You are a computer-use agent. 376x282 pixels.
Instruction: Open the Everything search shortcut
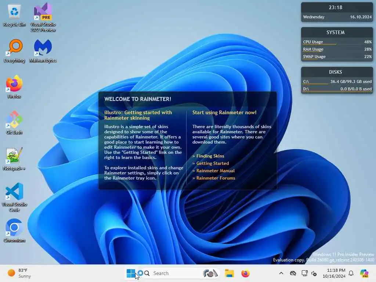(14, 51)
